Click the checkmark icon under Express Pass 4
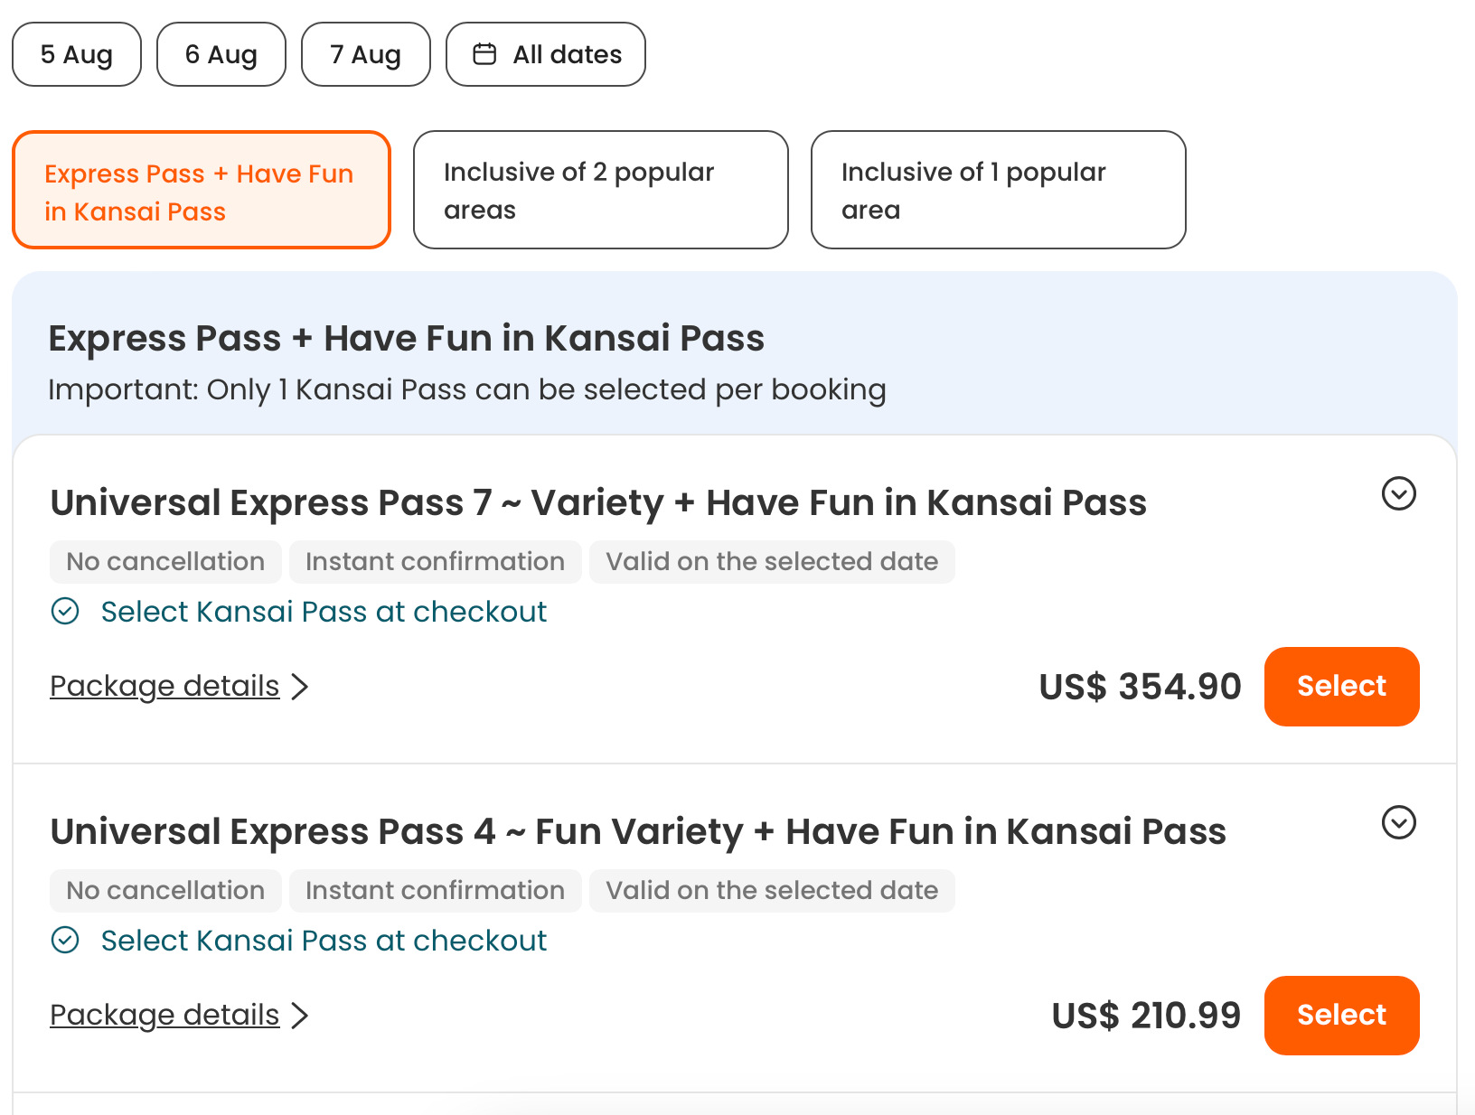The width and height of the screenshot is (1475, 1115). pos(65,941)
